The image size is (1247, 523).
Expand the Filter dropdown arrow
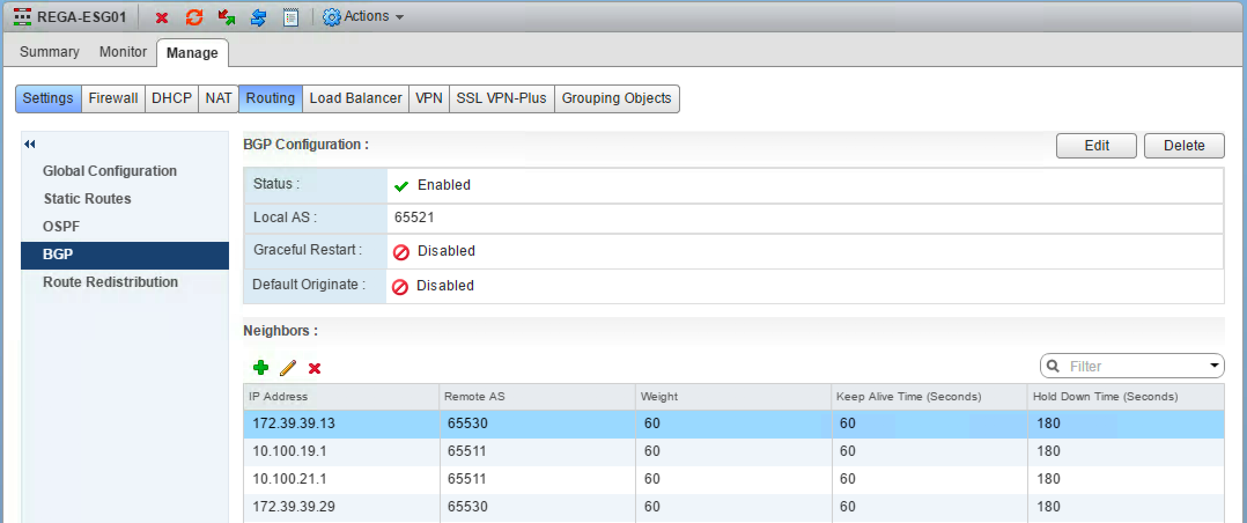click(1214, 366)
